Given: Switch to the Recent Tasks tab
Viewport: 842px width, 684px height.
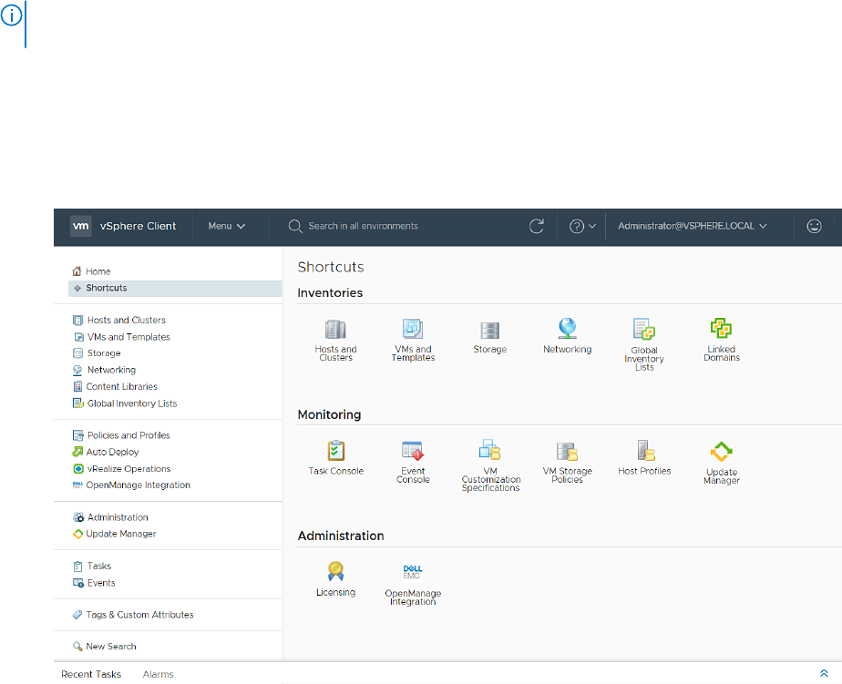Looking at the screenshot, I should (x=91, y=674).
